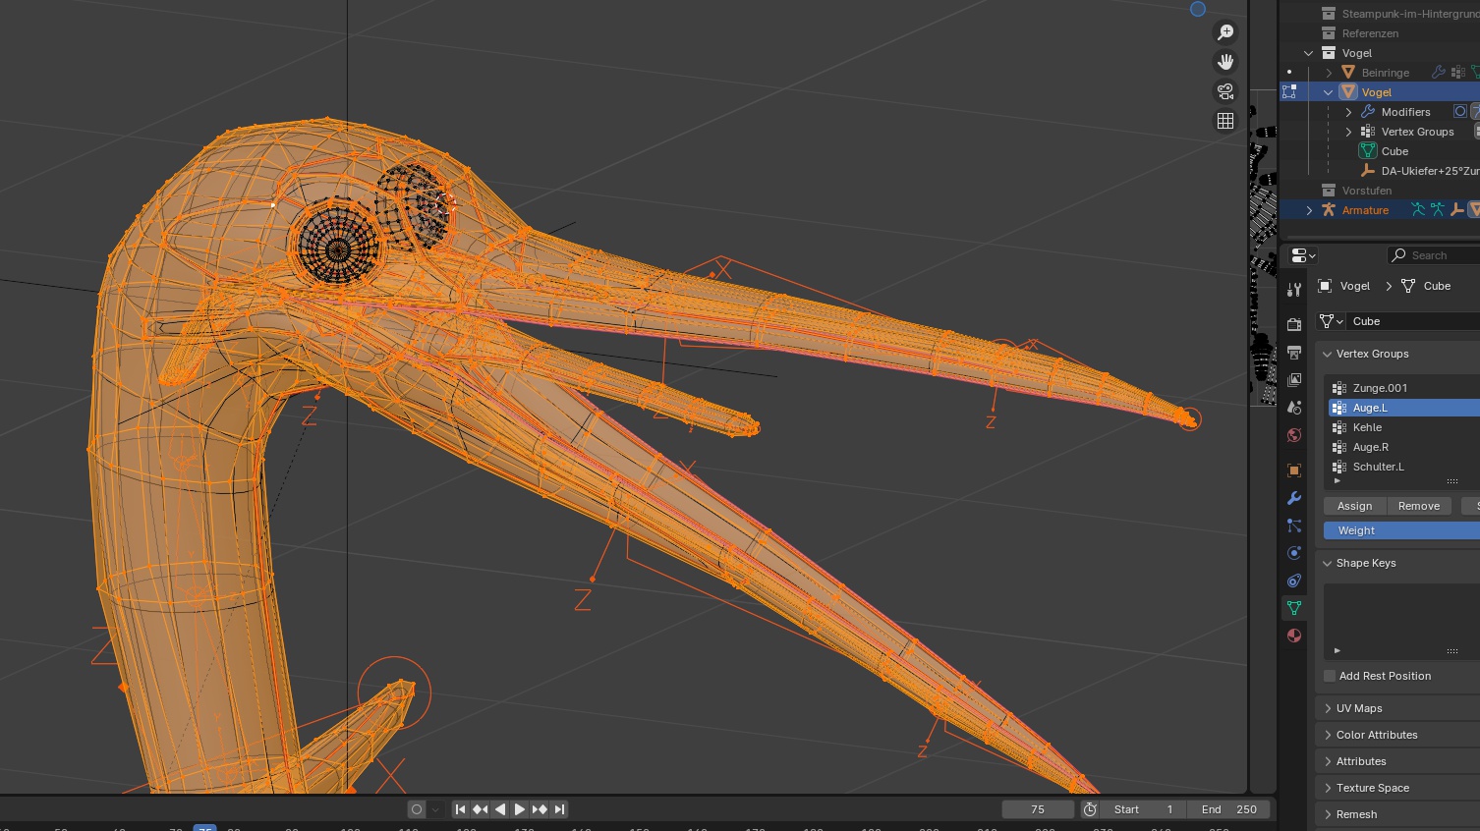Image resolution: width=1480 pixels, height=831 pixels.
Task: Open the Object Data mesh properties tab
Action: tap(1294, 608)
